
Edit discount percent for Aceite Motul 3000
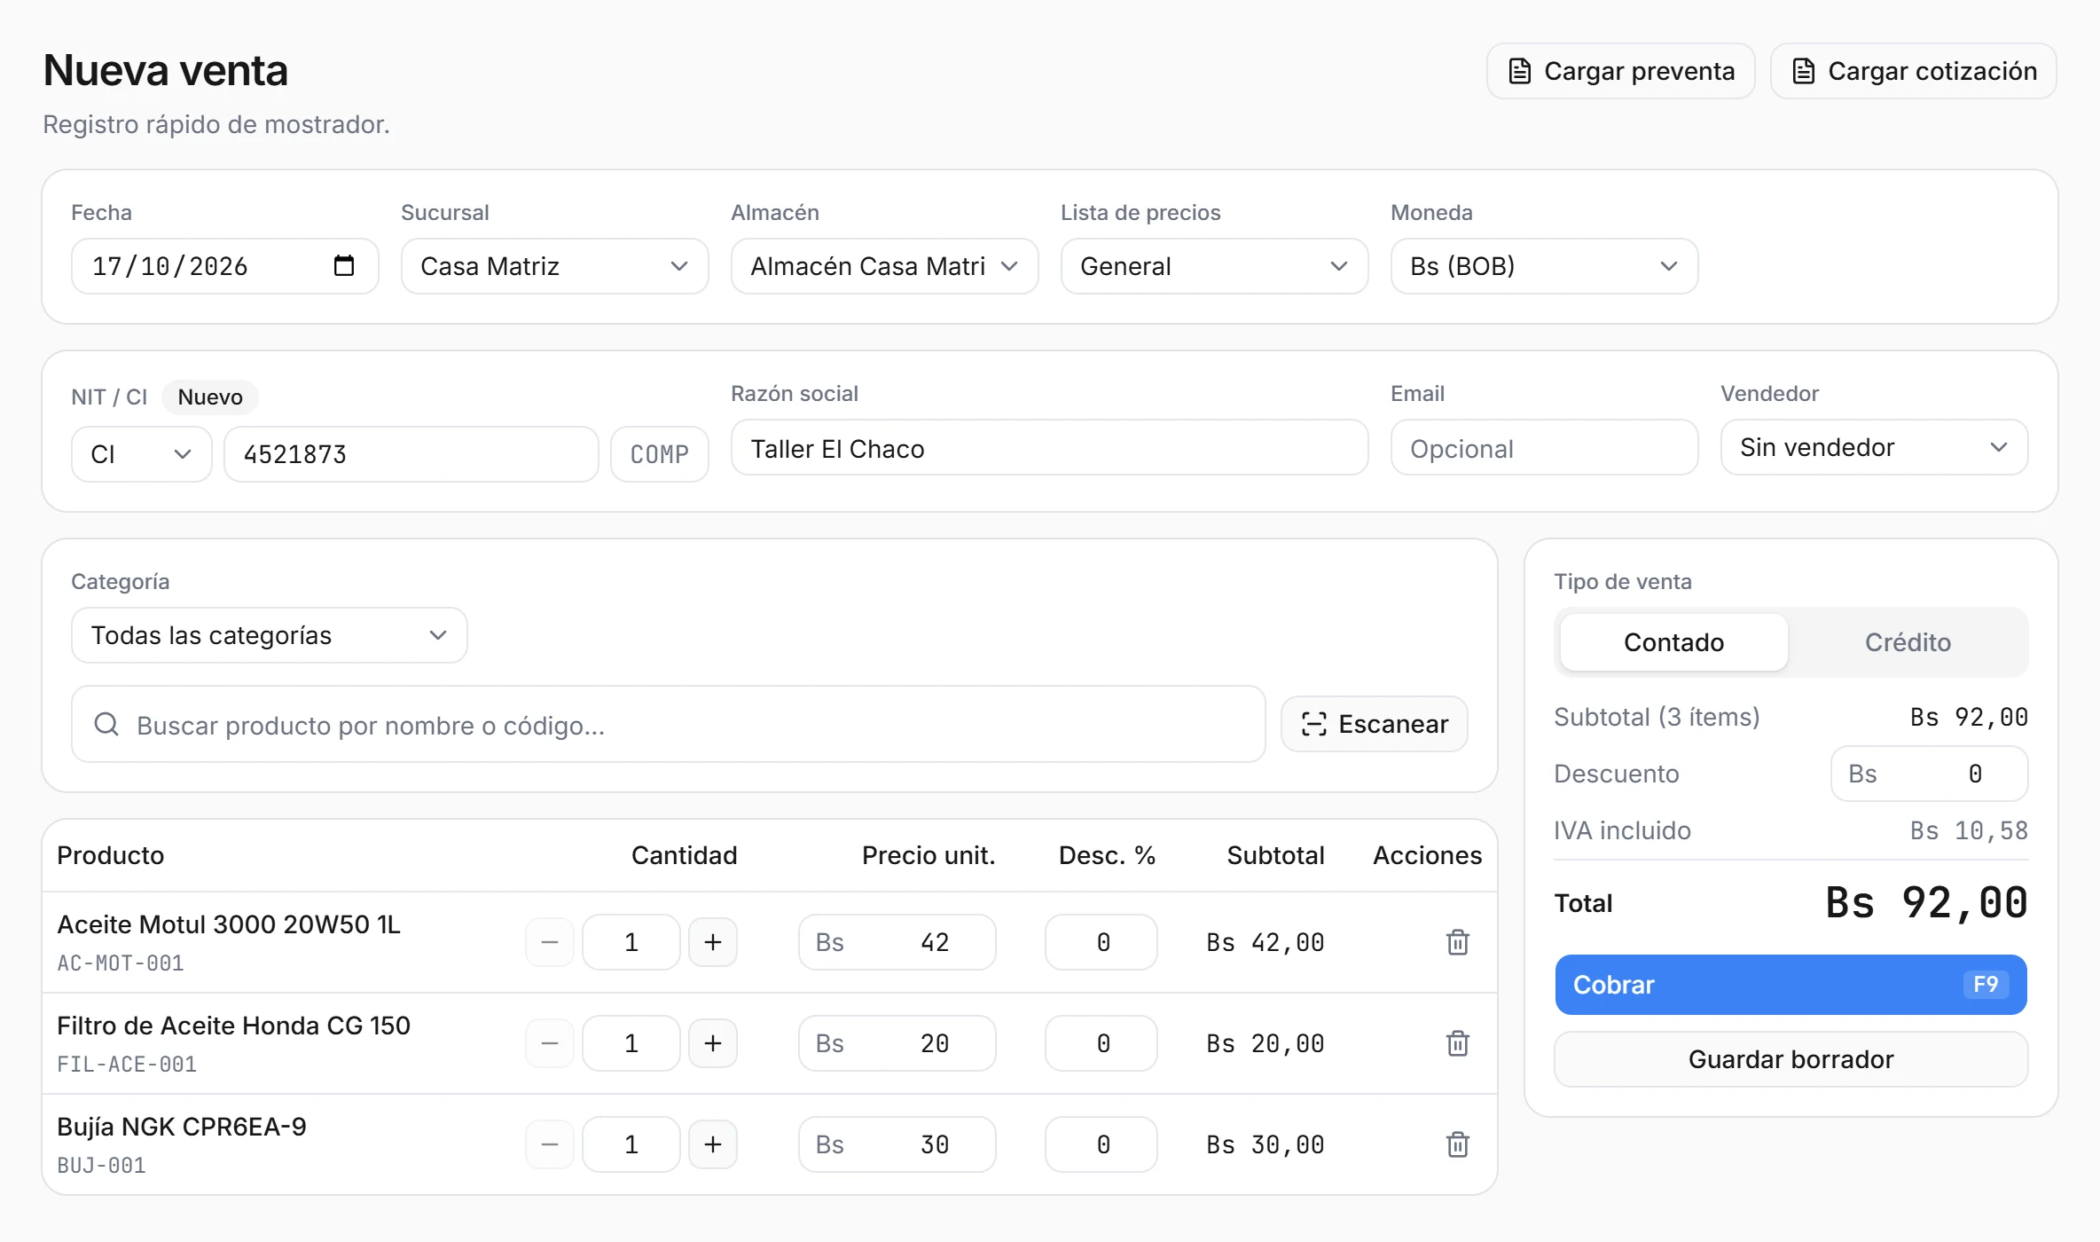(x=1101, y=942)
